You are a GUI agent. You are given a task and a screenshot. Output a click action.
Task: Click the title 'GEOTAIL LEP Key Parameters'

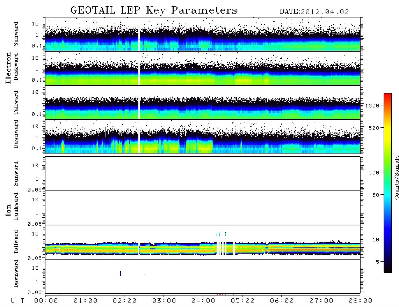154,10
